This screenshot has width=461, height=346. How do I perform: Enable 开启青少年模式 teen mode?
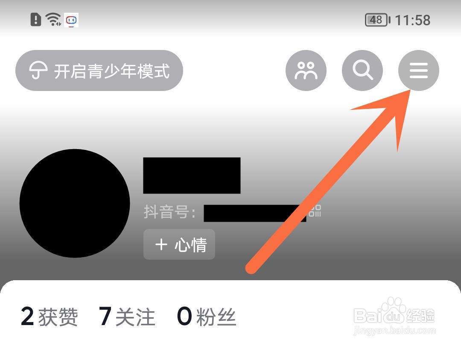(99, 70)
